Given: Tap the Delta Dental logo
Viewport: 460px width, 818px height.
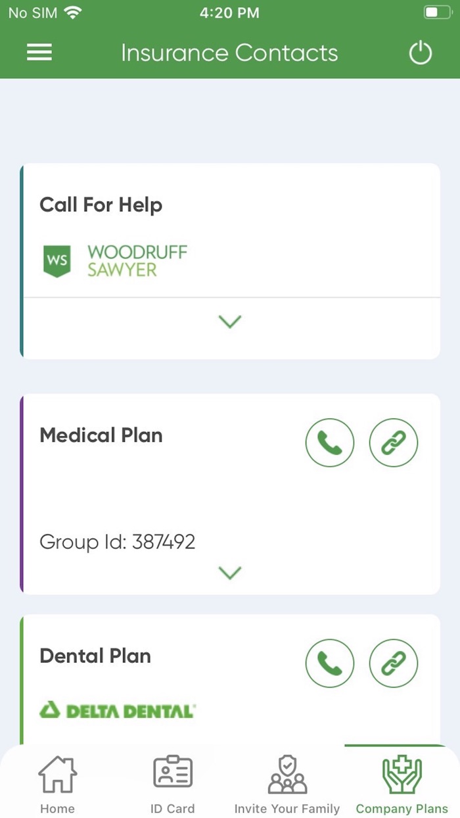Looking at the screenshot, I should [118, 710].
